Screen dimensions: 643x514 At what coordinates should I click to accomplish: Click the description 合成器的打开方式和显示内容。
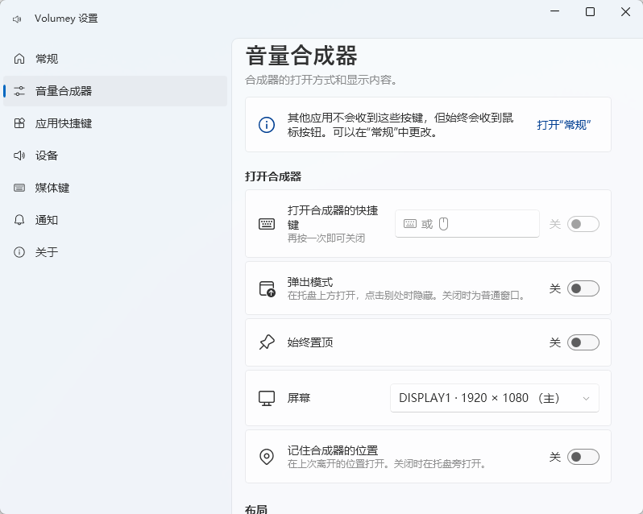click(321, 80)
